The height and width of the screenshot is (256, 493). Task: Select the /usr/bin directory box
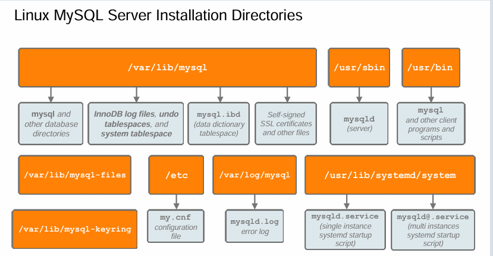click(x=430, y=67)
